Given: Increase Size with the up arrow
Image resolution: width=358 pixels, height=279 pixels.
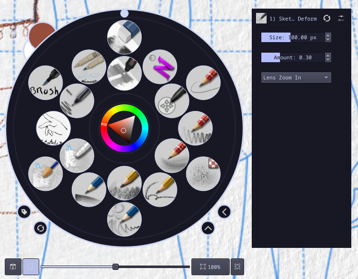Looking at the screenshot, I should click(x=328, y=35).
